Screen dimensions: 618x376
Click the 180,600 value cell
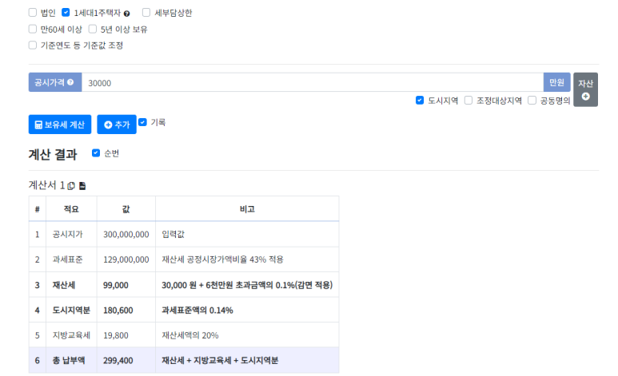click(x=126, y=311)
